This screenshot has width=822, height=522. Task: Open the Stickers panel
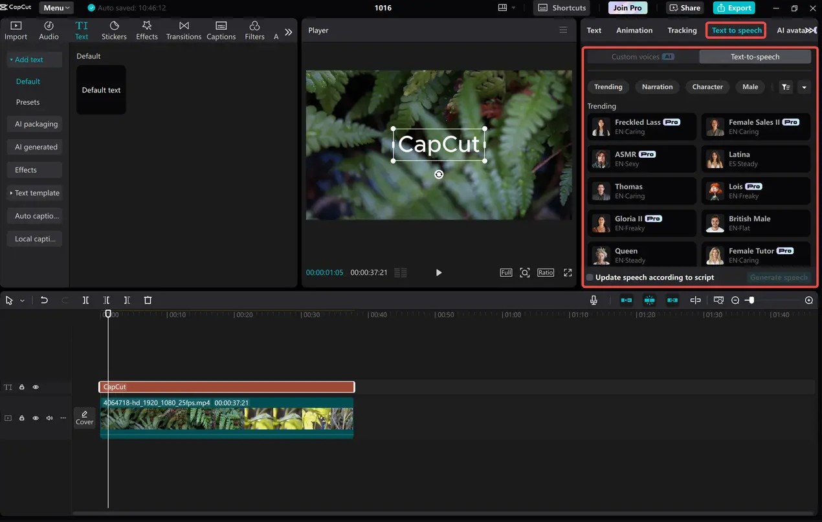(x=114, y=30)
